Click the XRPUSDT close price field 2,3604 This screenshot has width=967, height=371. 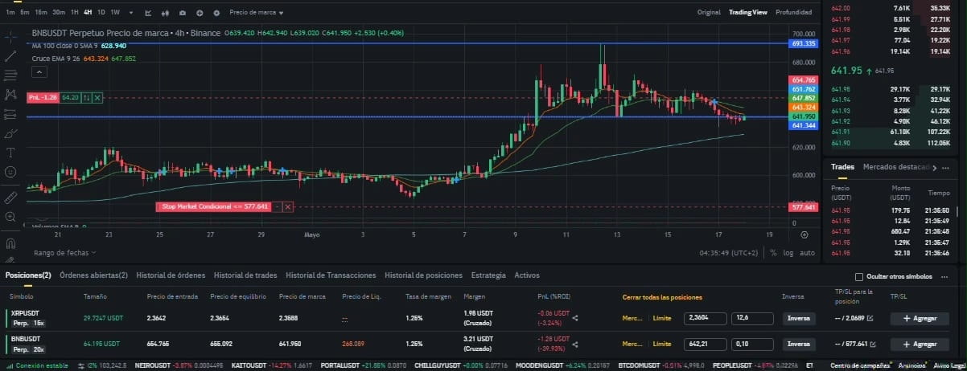pos(706,318)
